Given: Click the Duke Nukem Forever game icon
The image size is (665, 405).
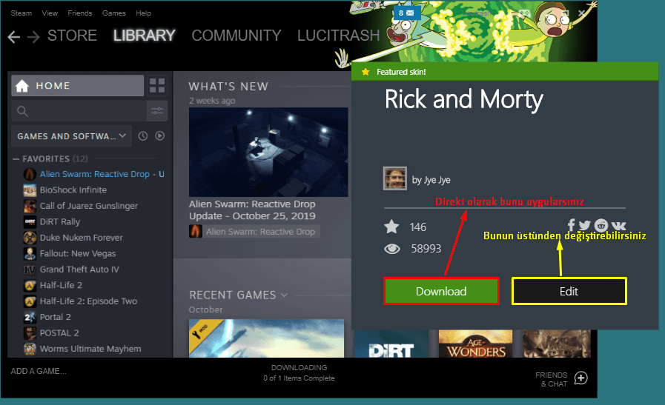Looking at the screenshot, I should (29, 238).
